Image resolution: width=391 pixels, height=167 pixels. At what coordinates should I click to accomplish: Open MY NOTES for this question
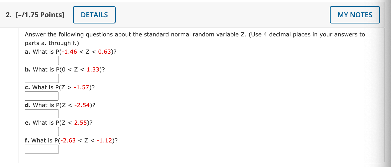click(355, 15)
